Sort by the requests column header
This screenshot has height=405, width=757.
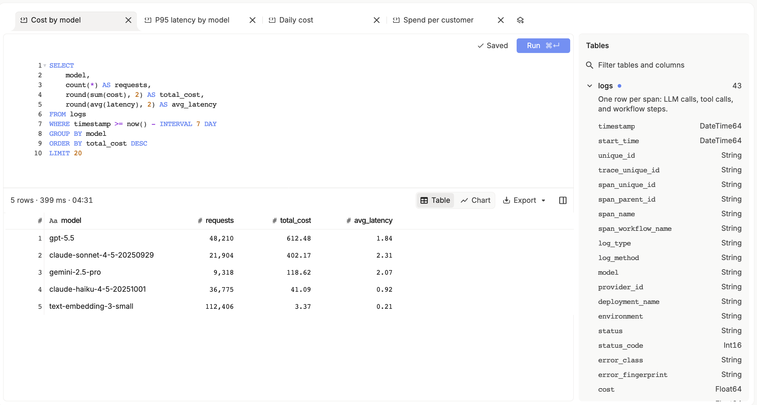[216, 220]
